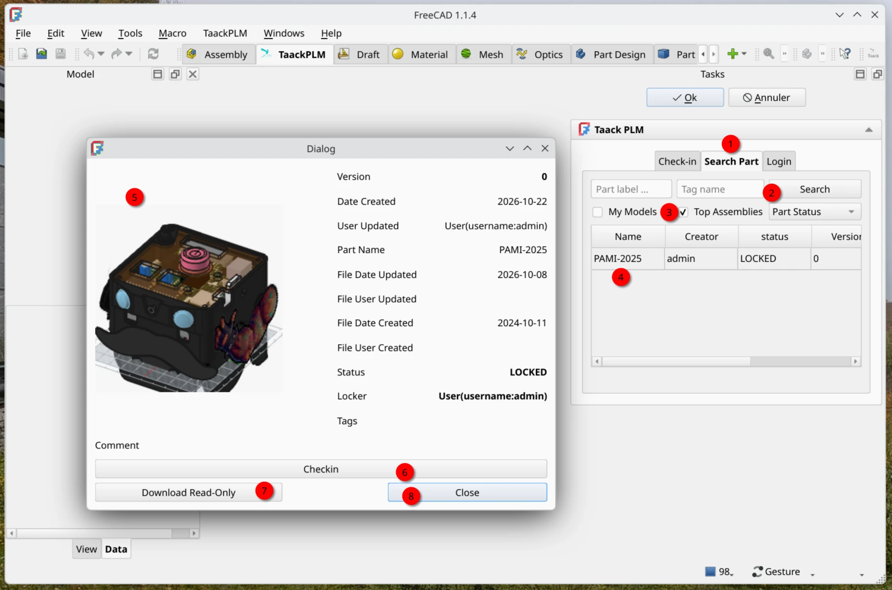Click the What's This help cursor icon
The image size is (892, 590).
(x=845, y=54)
